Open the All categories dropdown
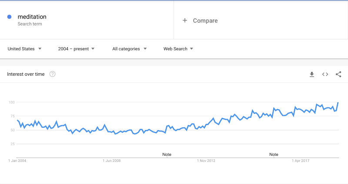The width and height of the screenshot is (348, 184). point(129,49)
